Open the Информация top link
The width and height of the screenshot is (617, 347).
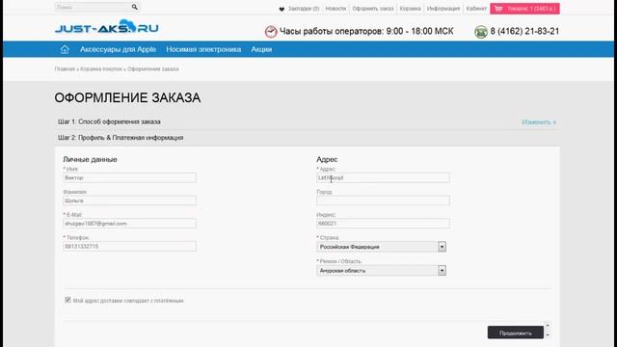point(443,9)
